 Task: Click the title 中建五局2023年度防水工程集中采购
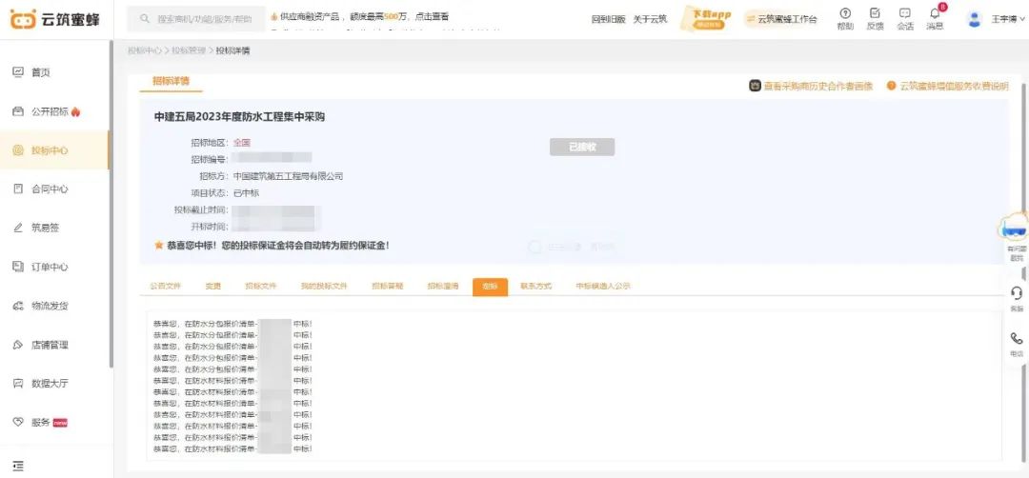click(239, 117)
